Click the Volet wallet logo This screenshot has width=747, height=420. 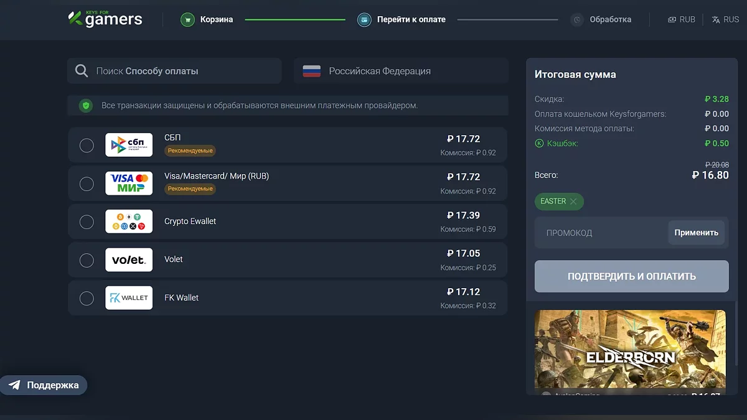pos(129,259)
